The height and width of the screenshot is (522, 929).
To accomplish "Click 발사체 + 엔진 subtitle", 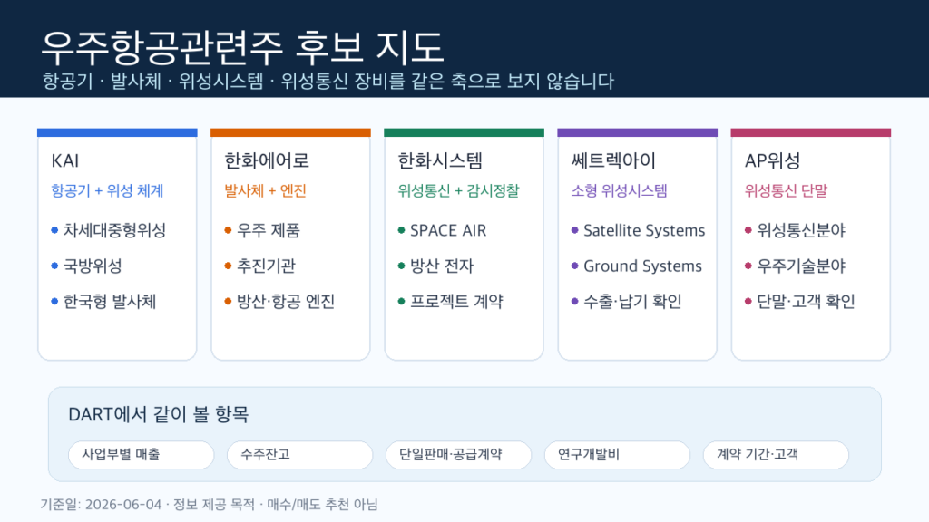I will [x=266, y=190].
